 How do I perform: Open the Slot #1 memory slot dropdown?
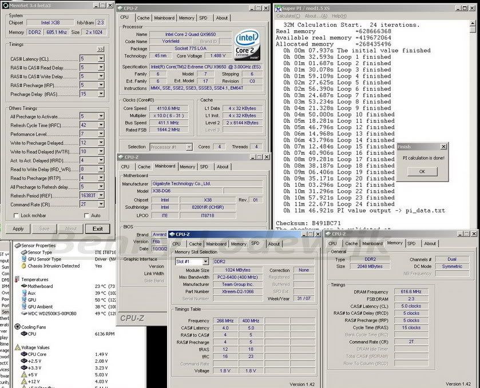(x=205, y=262)
